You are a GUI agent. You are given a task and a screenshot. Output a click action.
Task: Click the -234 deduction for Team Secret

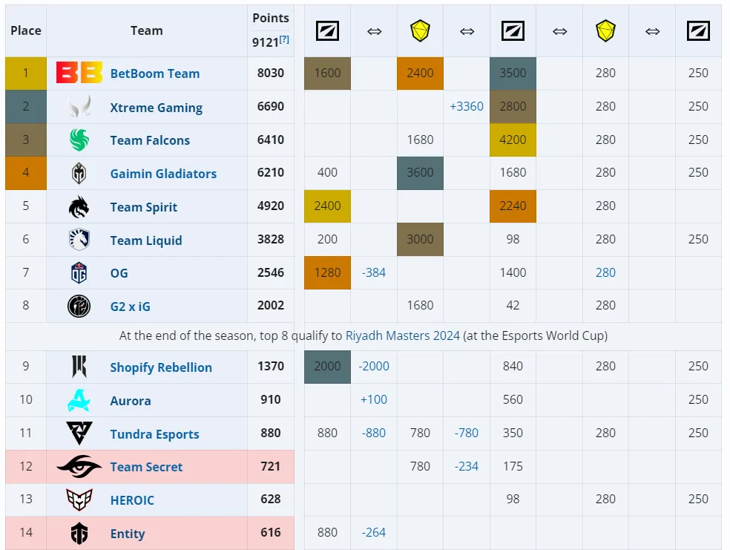coord(467,466)
